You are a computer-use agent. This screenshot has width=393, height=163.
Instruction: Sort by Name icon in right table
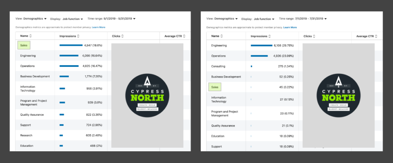[x=221, y=36]
